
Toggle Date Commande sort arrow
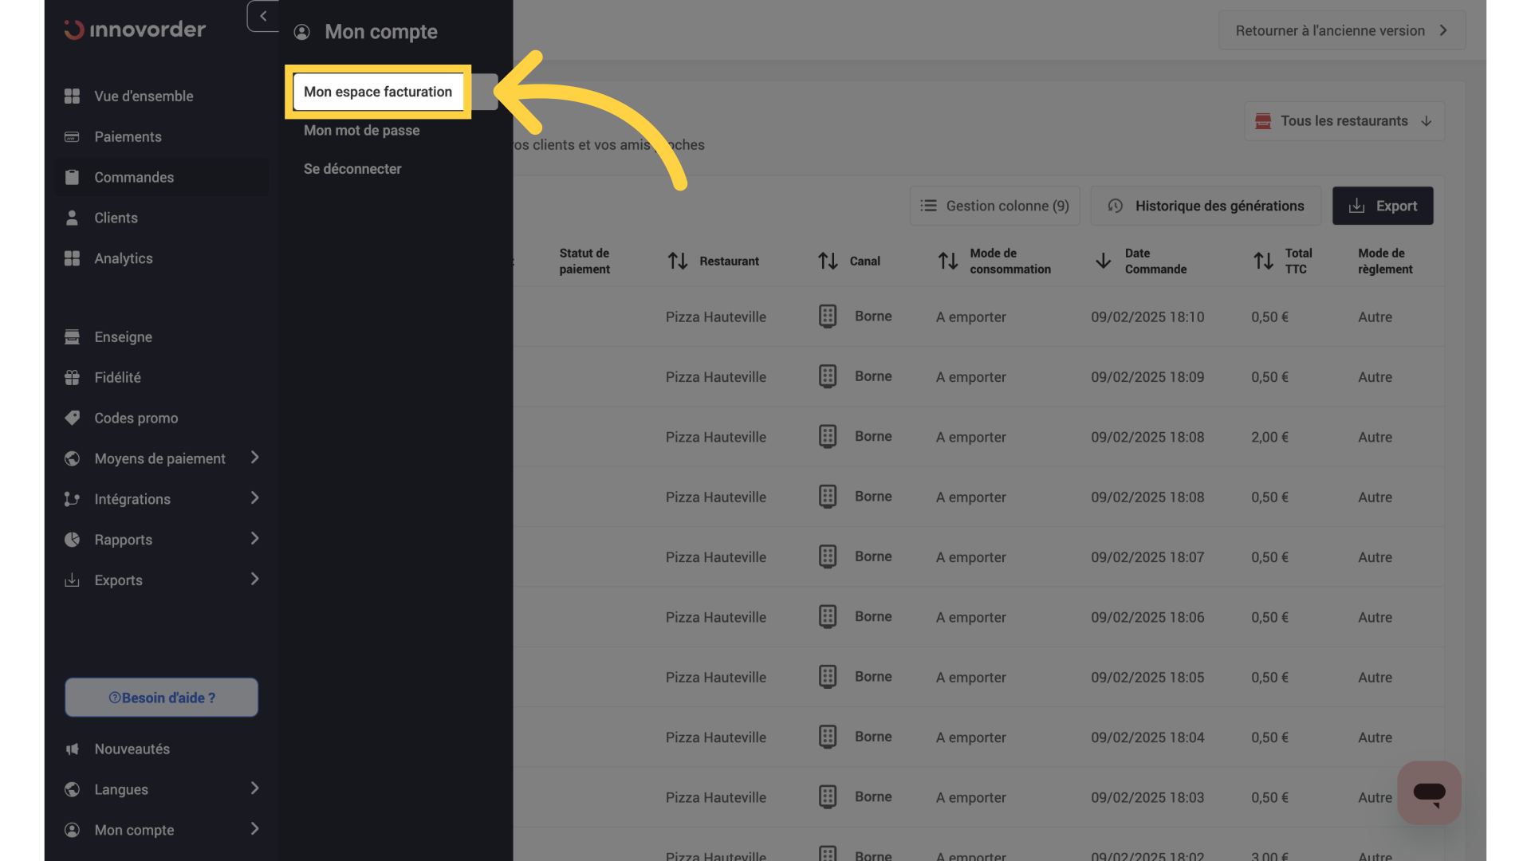click(x=1103, y=261)
